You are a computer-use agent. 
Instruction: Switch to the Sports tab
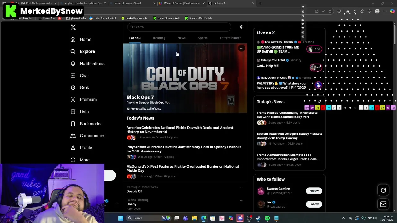coord(203,38)
